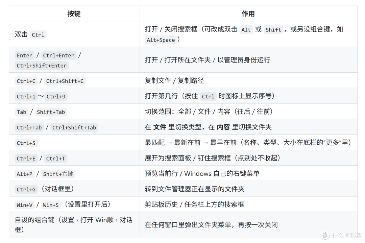Click the Ctrl+T keycap

55,159
